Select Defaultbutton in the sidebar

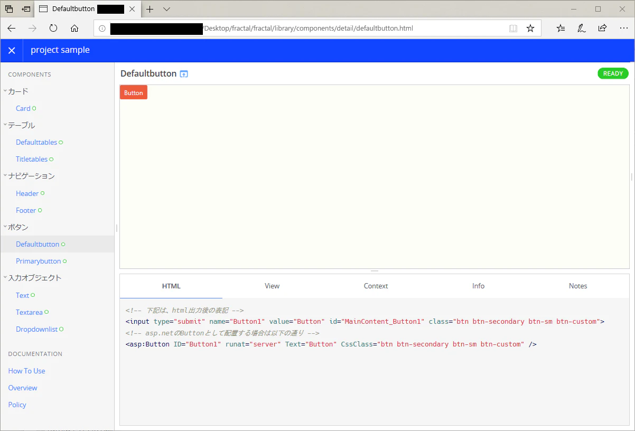[38, 244]
